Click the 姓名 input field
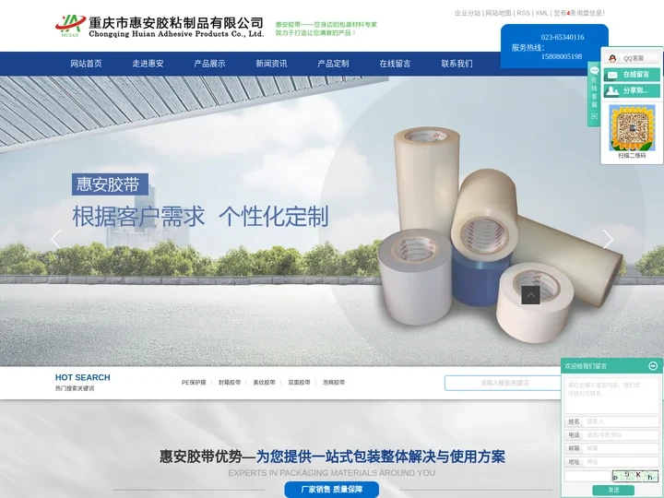664x498 pixels. point(622,421)
